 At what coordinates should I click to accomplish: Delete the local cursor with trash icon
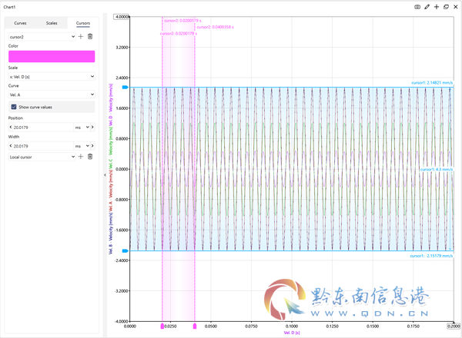click(90, 157)
